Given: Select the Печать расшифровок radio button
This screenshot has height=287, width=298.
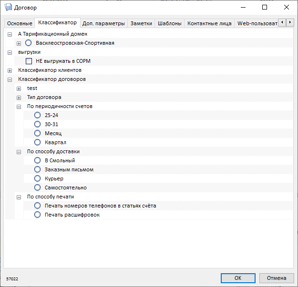Looking at the screenshot, I should (x=38, y=215).
